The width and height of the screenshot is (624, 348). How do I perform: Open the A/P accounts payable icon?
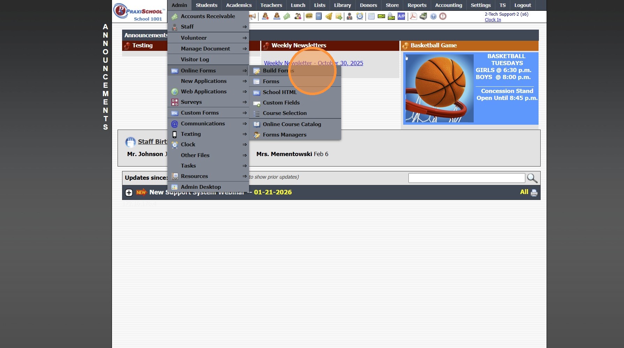tap(401, 16)
